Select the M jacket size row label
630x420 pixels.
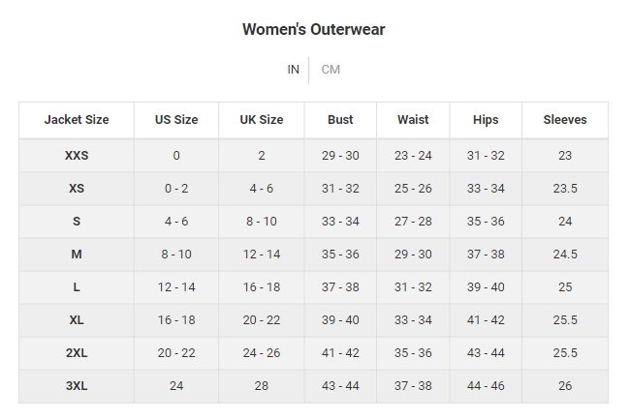click(77, 255)
